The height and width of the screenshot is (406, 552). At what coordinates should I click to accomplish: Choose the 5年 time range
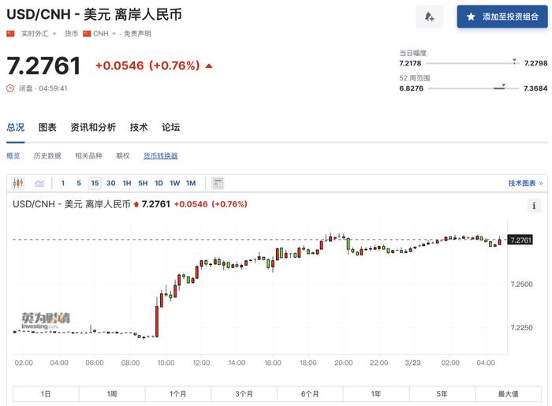pos(442,393)
